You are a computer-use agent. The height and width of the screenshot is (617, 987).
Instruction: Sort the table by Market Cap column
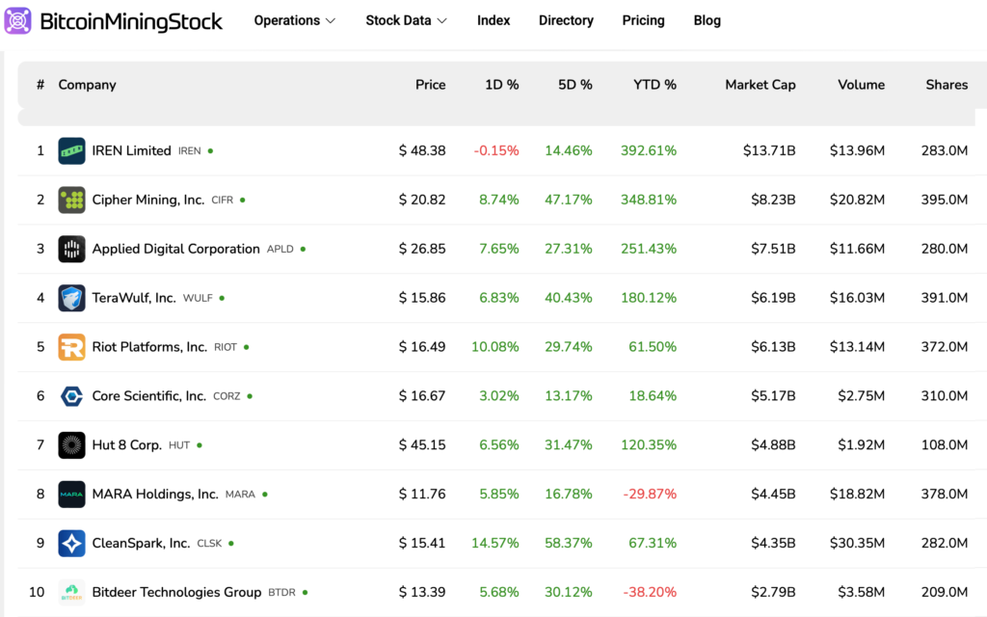(760, 85)
